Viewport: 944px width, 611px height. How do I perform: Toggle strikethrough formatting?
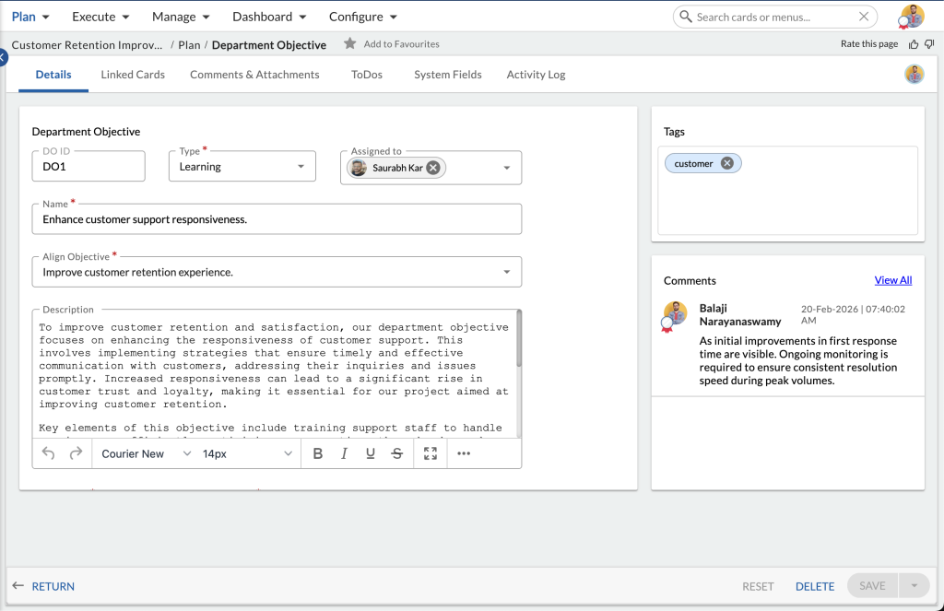click(396, 453)
